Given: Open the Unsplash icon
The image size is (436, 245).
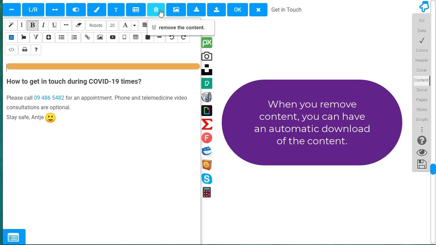Looking at the screenshot, I should click(207, 70).
